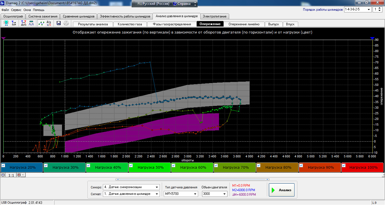The image size is (385, 205).
Task: Open the Окна menu
Action: (27, 10)
